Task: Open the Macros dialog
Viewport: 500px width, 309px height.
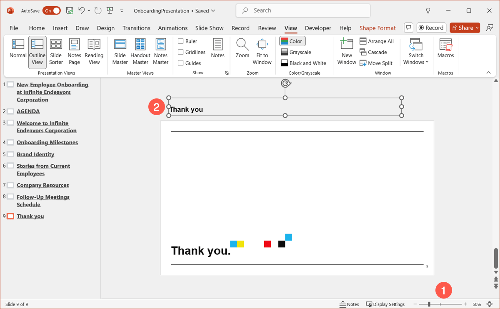Action: (445, 48)
